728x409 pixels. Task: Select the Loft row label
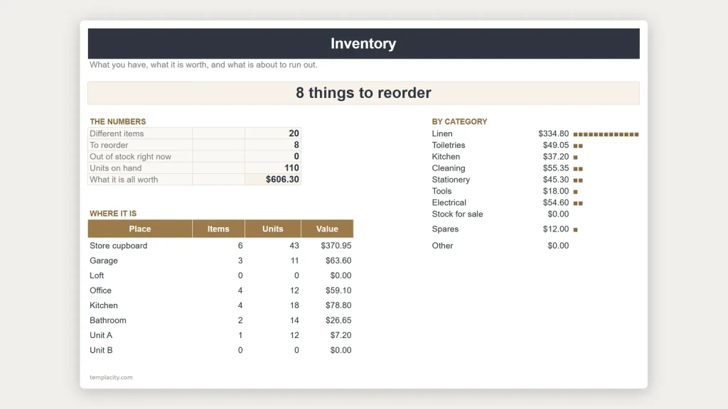pyautogui.click(x=97, y=276)
